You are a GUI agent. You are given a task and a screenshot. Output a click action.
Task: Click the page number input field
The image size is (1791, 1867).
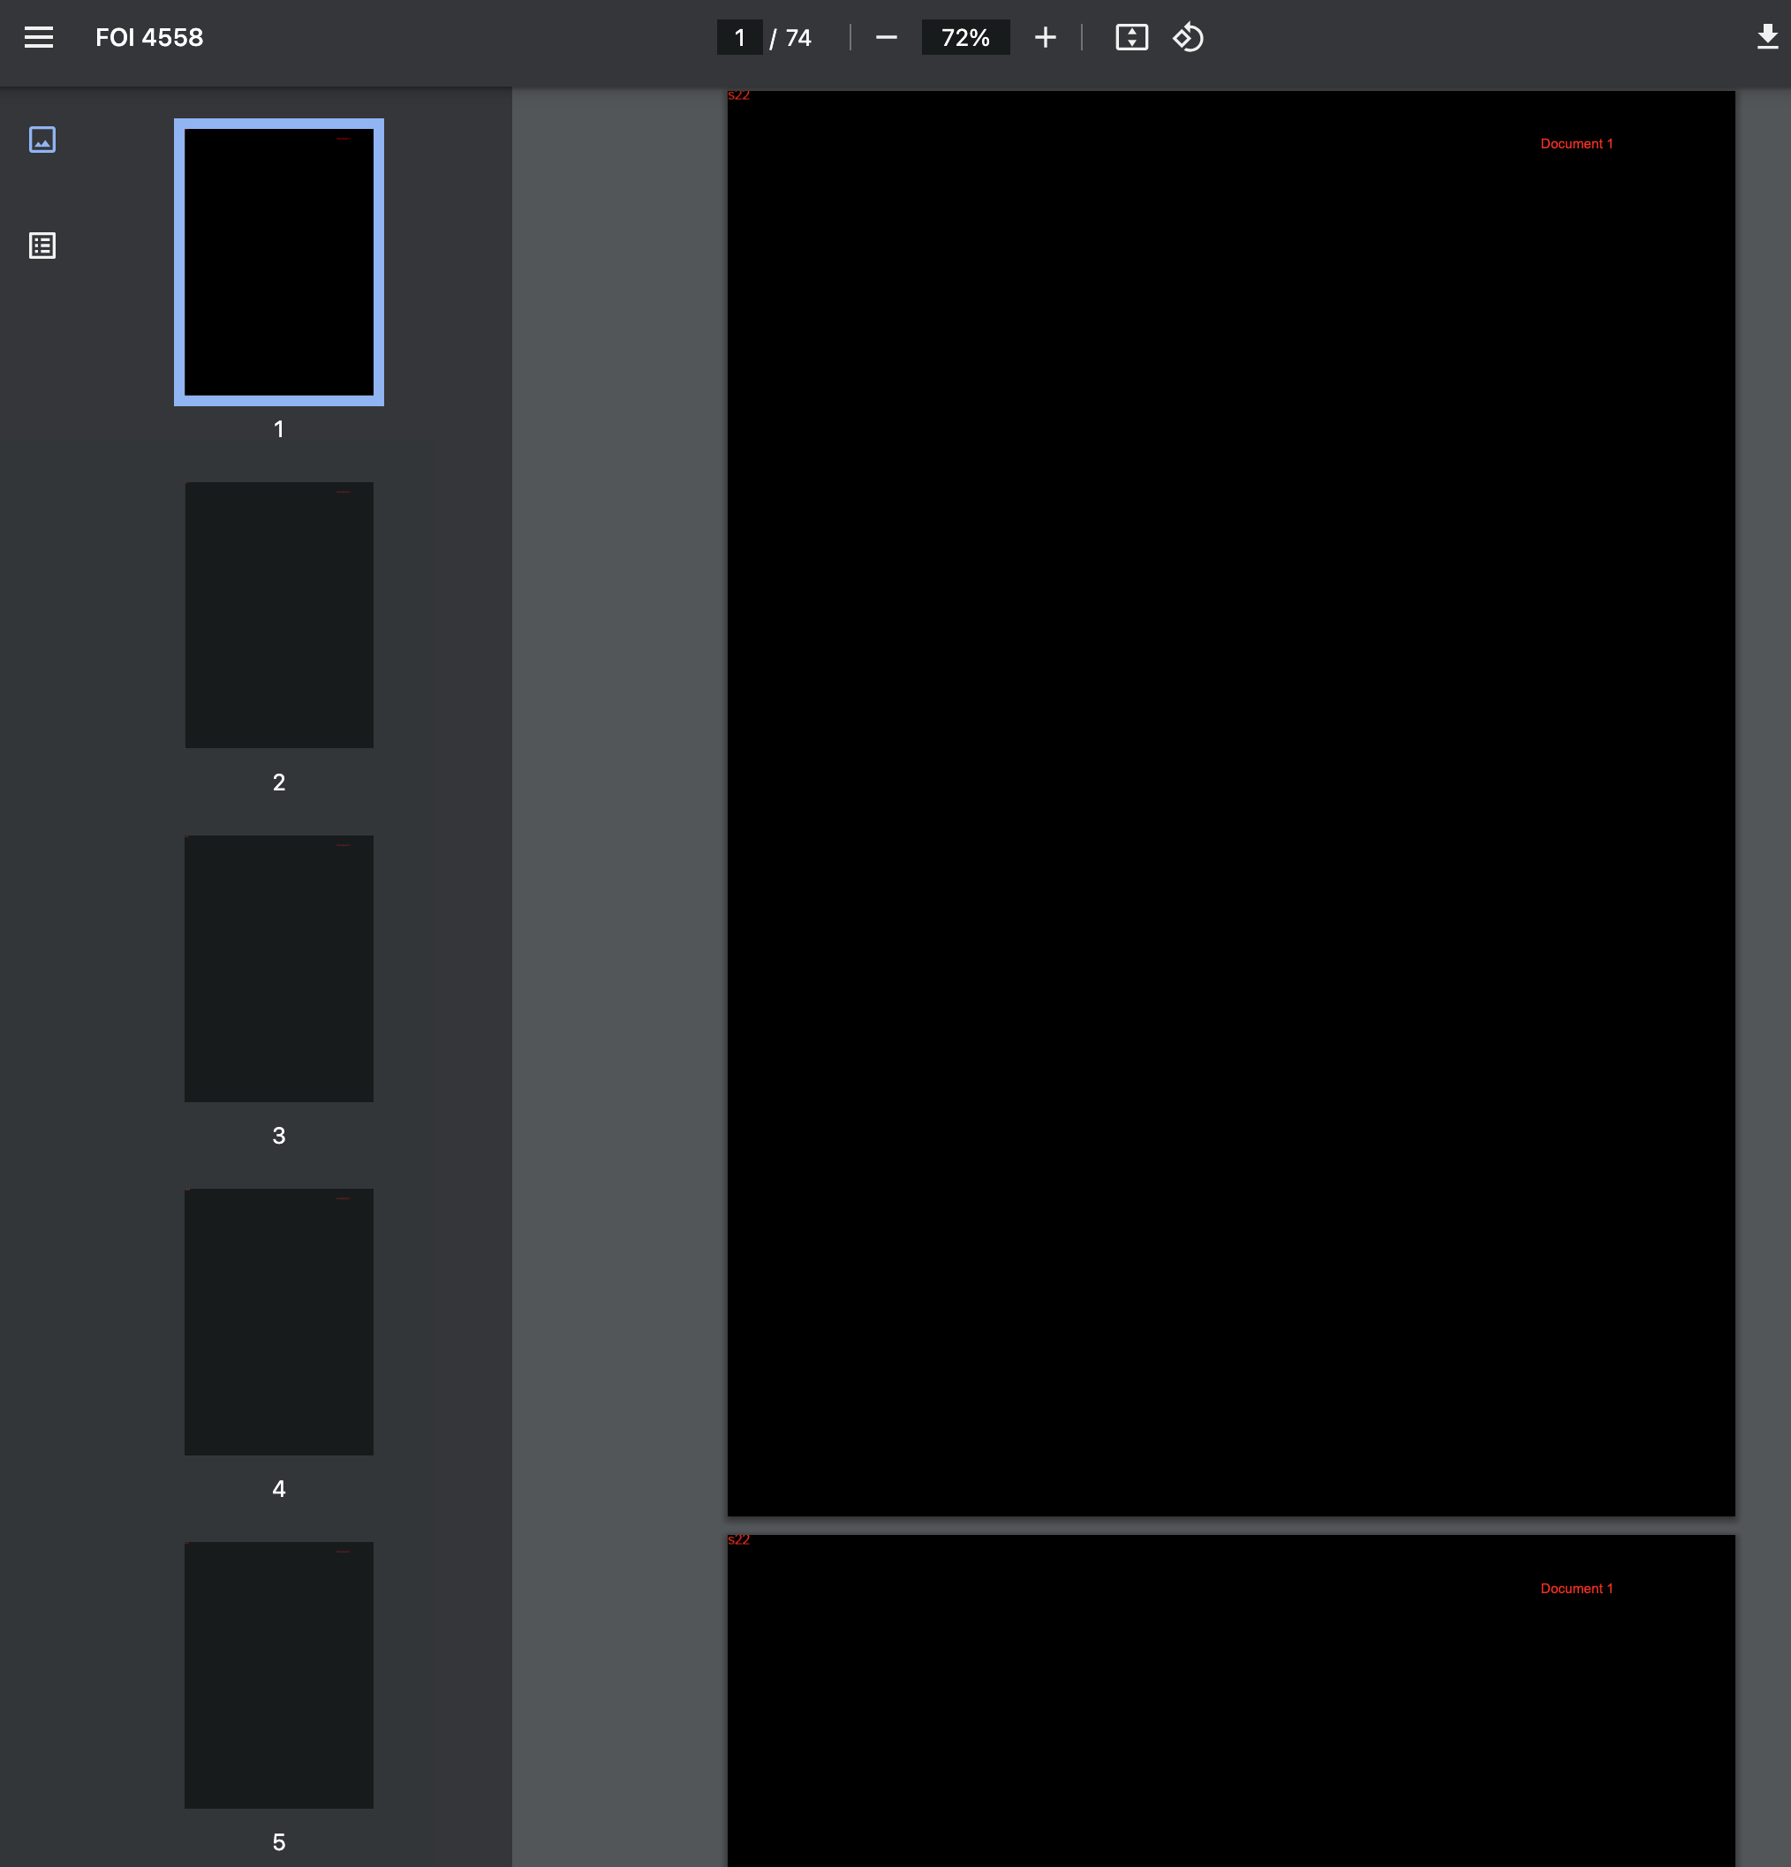tap(739, 37)
